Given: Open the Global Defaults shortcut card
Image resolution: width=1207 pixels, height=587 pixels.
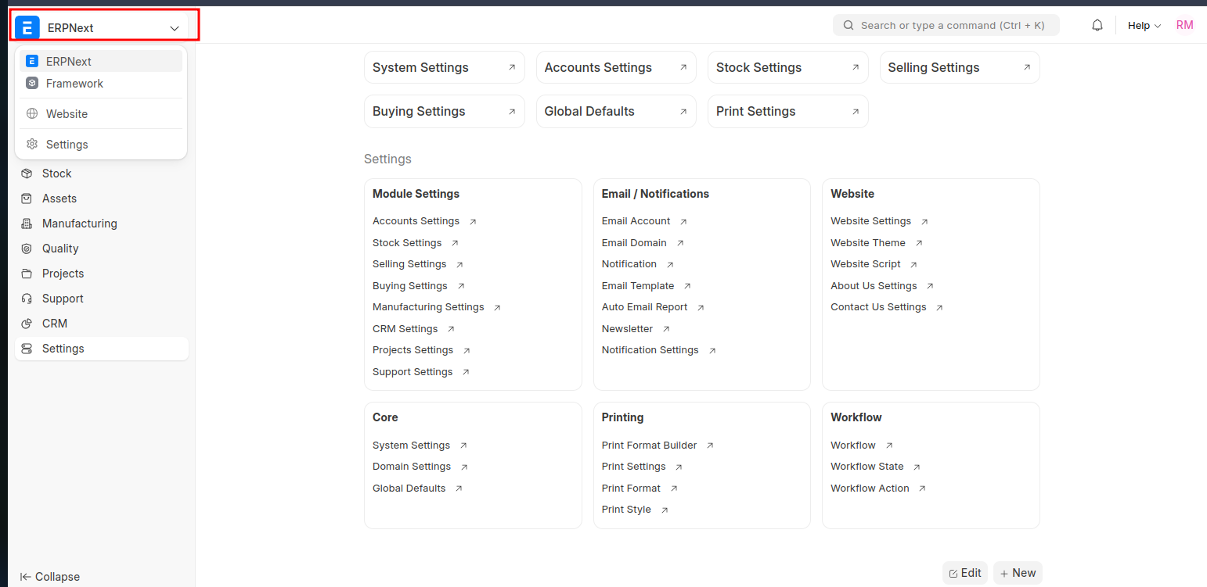Looking at the screenshot, I should [x=616, y=111].
